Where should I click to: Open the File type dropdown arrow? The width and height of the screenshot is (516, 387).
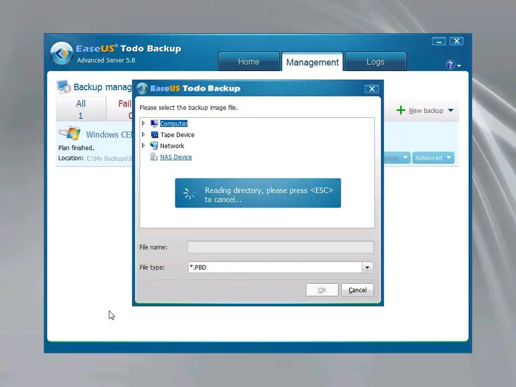click(x=367, y=268)
